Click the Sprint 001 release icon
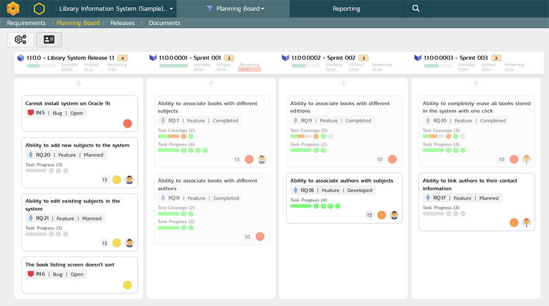Image resolution: width=549 pixels, height=306 pixels. [x=153, y=58]
